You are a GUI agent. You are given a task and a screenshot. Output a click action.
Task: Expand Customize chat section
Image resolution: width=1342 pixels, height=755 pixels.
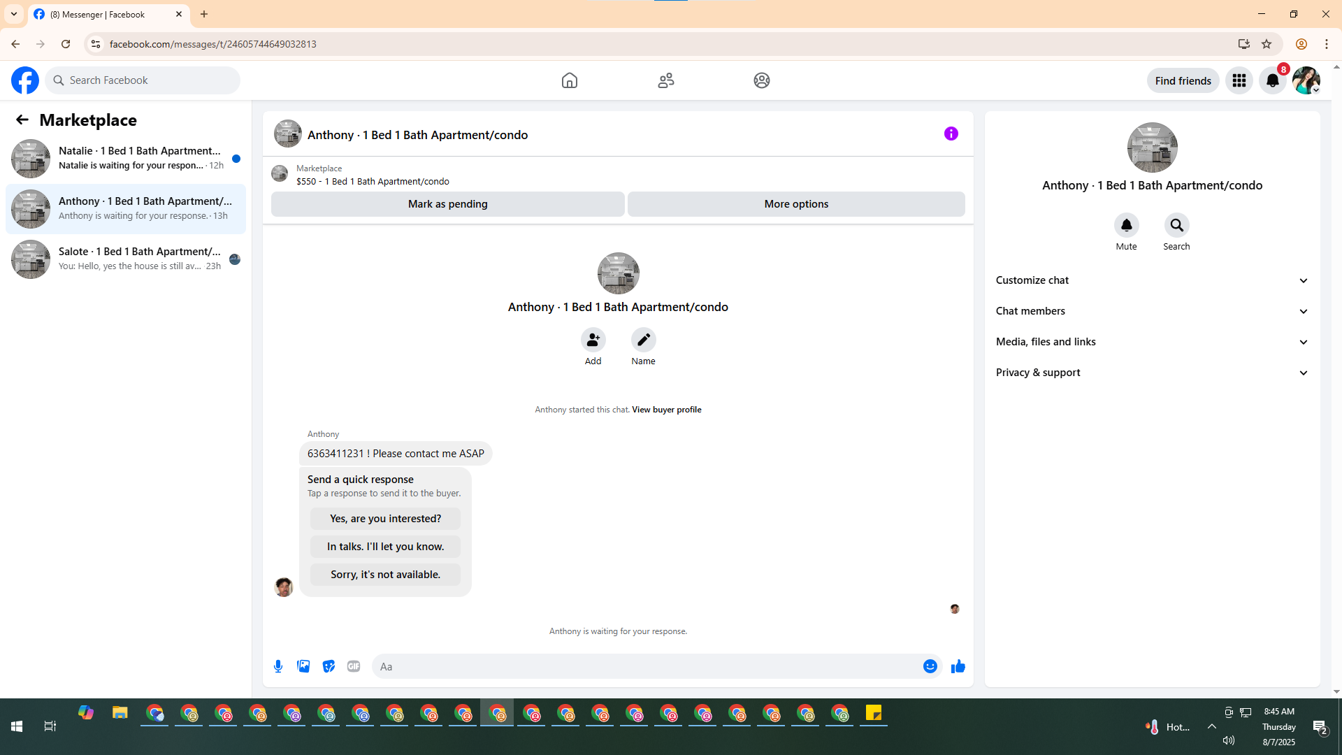click(x=1153, y=280)
